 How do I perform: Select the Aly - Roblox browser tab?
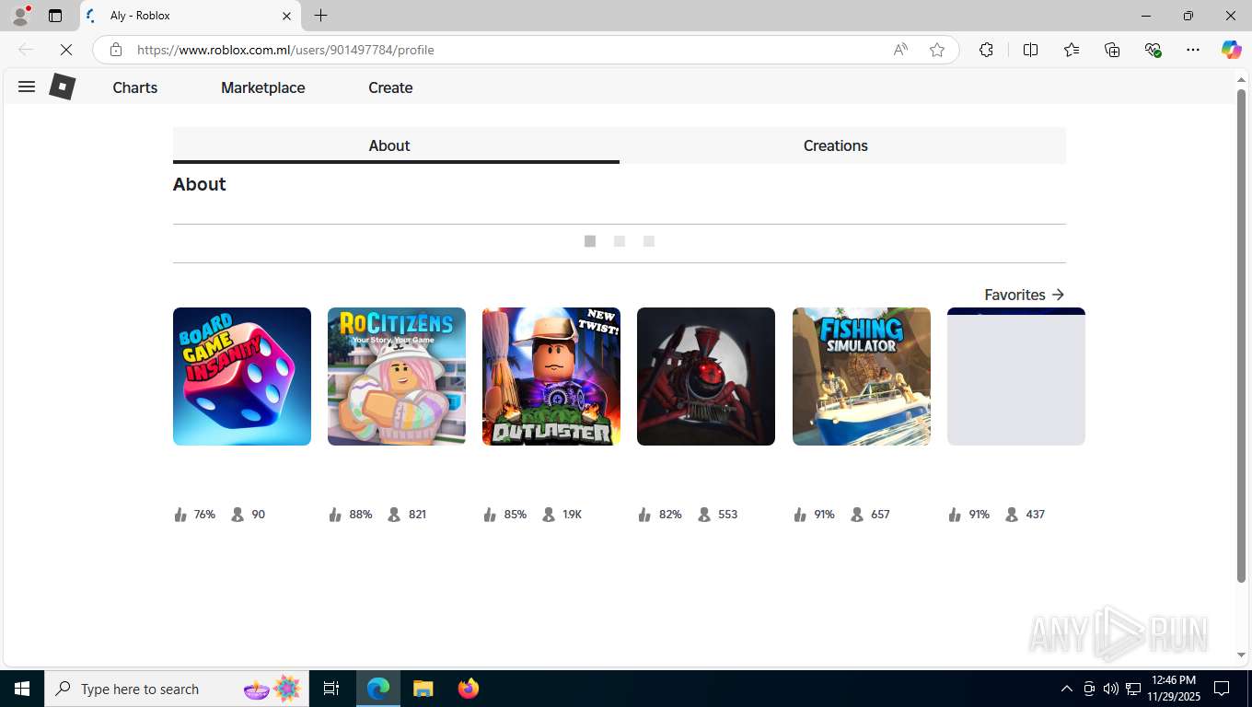[x=191, y=16]
